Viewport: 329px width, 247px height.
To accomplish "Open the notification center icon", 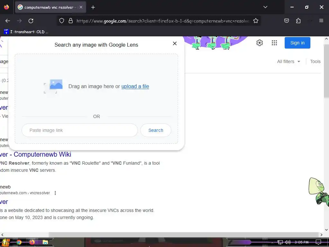I will click(318, 242).
